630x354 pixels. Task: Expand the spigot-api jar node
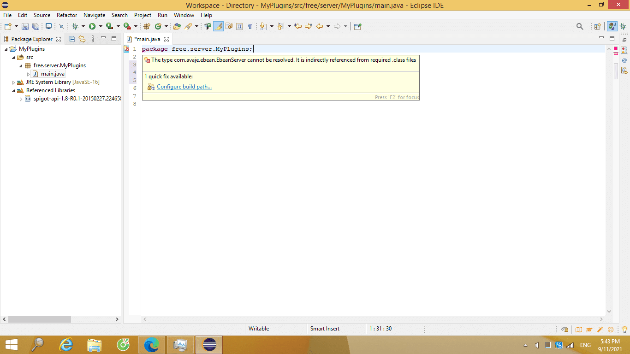[21, 99]
